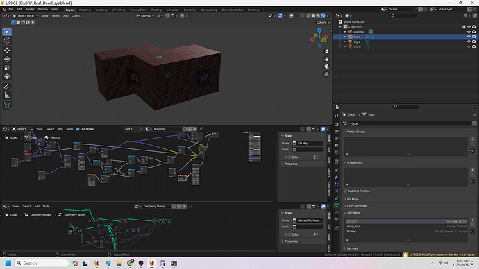
Task: Open UPBGE from the Windows taskbar
Action: pyautogui.click(x=152, y=263)
